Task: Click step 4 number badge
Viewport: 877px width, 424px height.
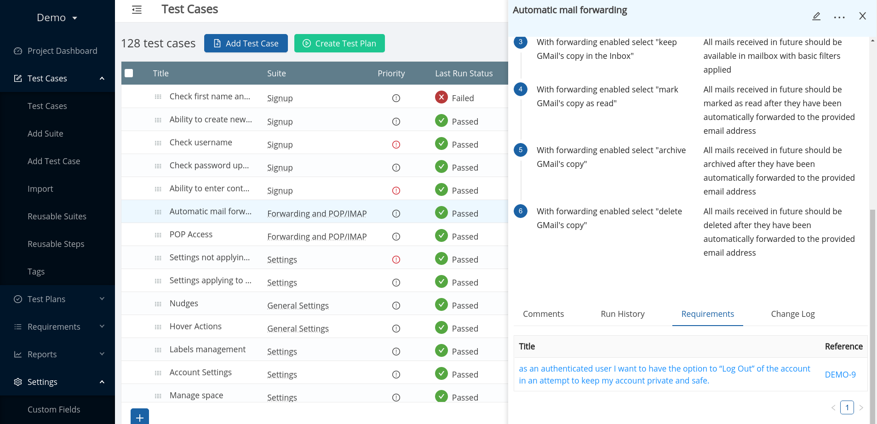Action: 521,89
